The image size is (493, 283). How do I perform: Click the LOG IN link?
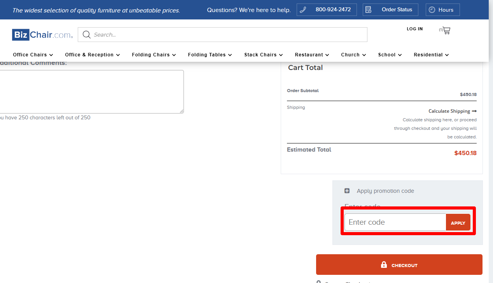tap(414, 29)
